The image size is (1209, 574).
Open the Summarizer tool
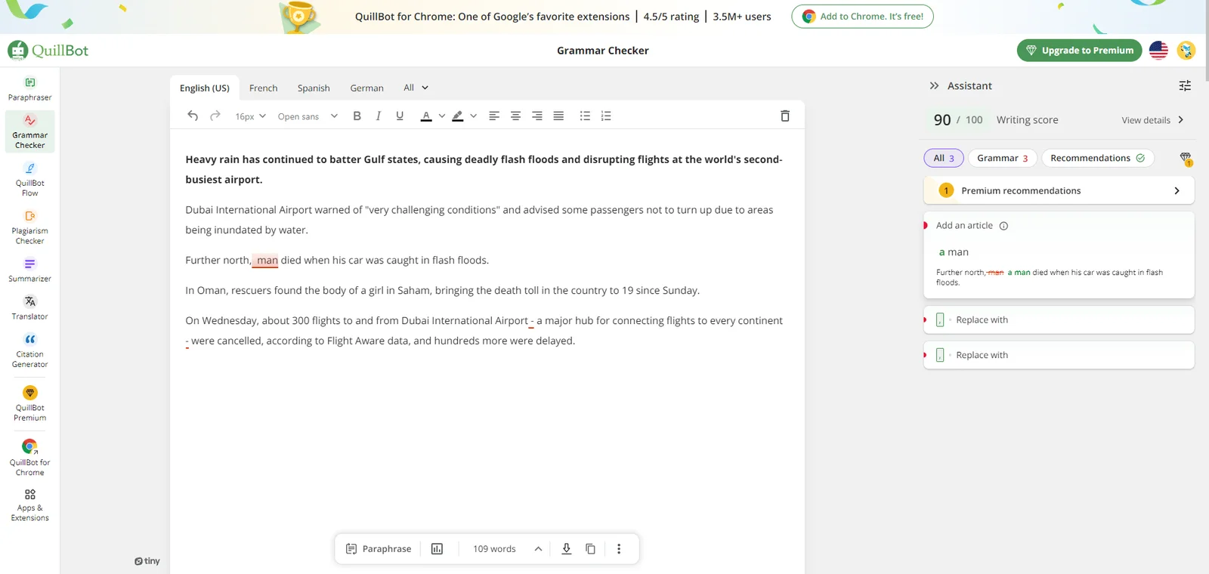[x=30, y=270]
